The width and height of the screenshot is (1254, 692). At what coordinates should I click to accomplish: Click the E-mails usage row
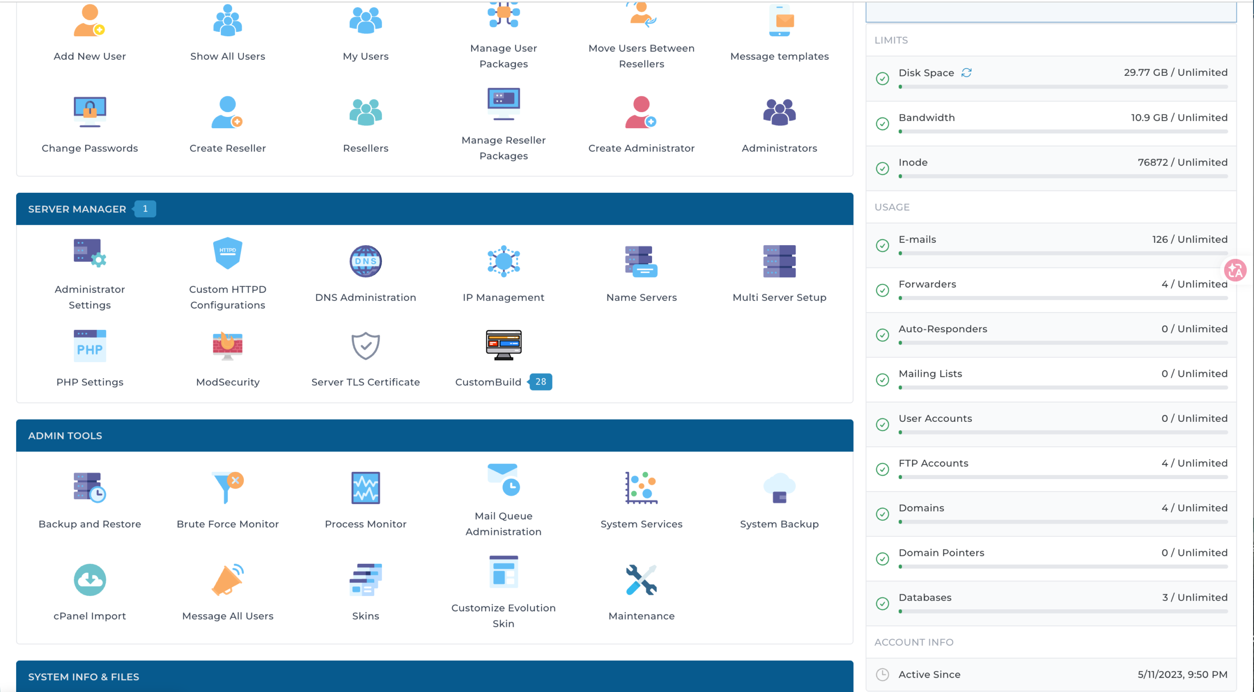1051,245
